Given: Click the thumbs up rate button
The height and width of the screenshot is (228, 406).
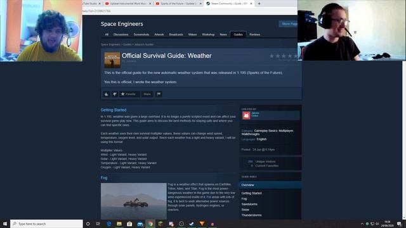Looking at the screenshot, I should point(107,94).
